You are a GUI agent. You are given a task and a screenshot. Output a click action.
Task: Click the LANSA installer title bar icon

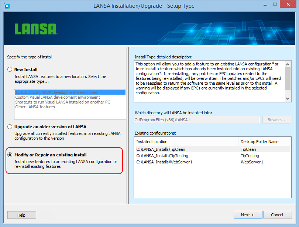(7, 6)
